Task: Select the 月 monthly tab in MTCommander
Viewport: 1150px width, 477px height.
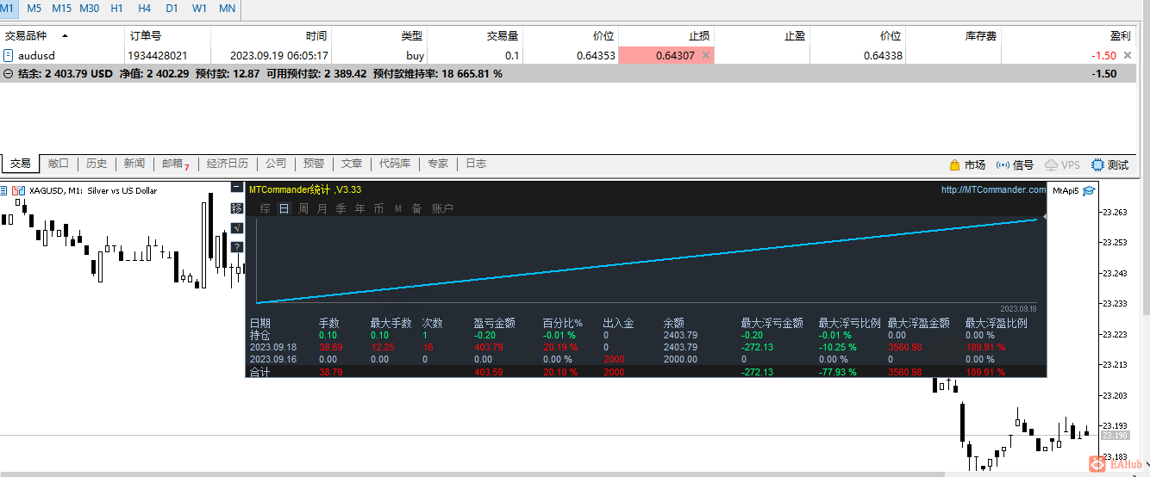Action: coord(322,208)
